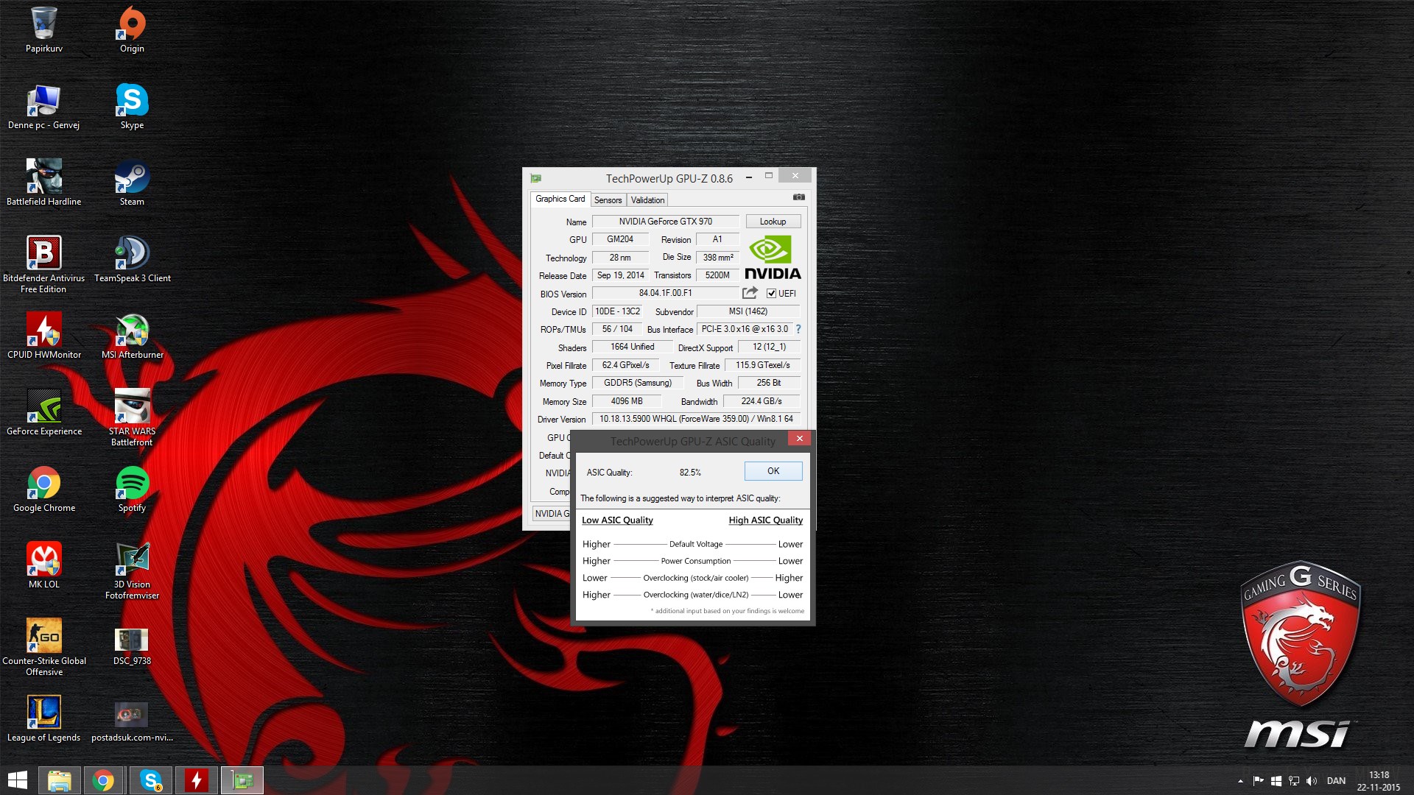Screen dimensions: 1414x795
Task: Close the ASIC Quality dialog
Action: [x=799, y=439]
